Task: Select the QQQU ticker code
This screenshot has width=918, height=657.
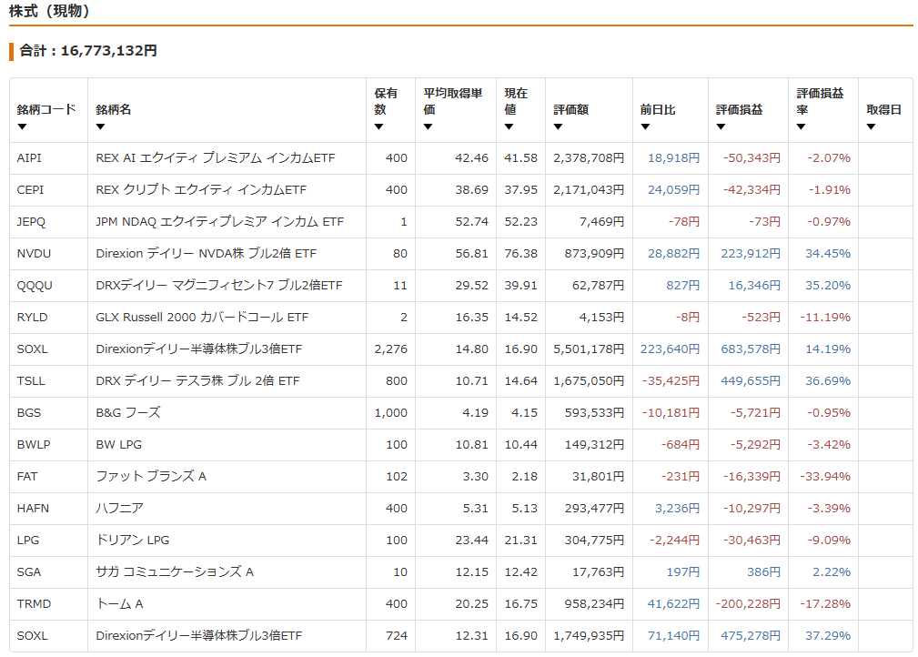Action: 35,285
